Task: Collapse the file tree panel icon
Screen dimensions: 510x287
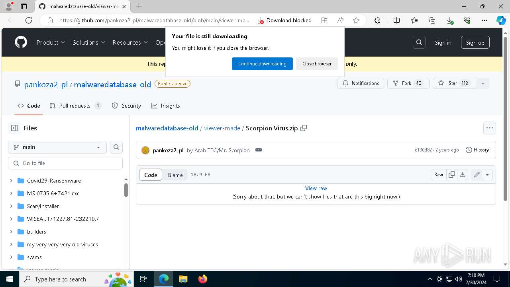Action: (14, 128)
